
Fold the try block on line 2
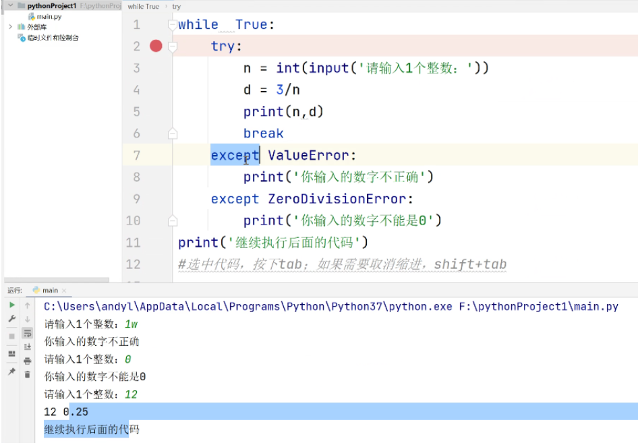click(x=173, y=47)
